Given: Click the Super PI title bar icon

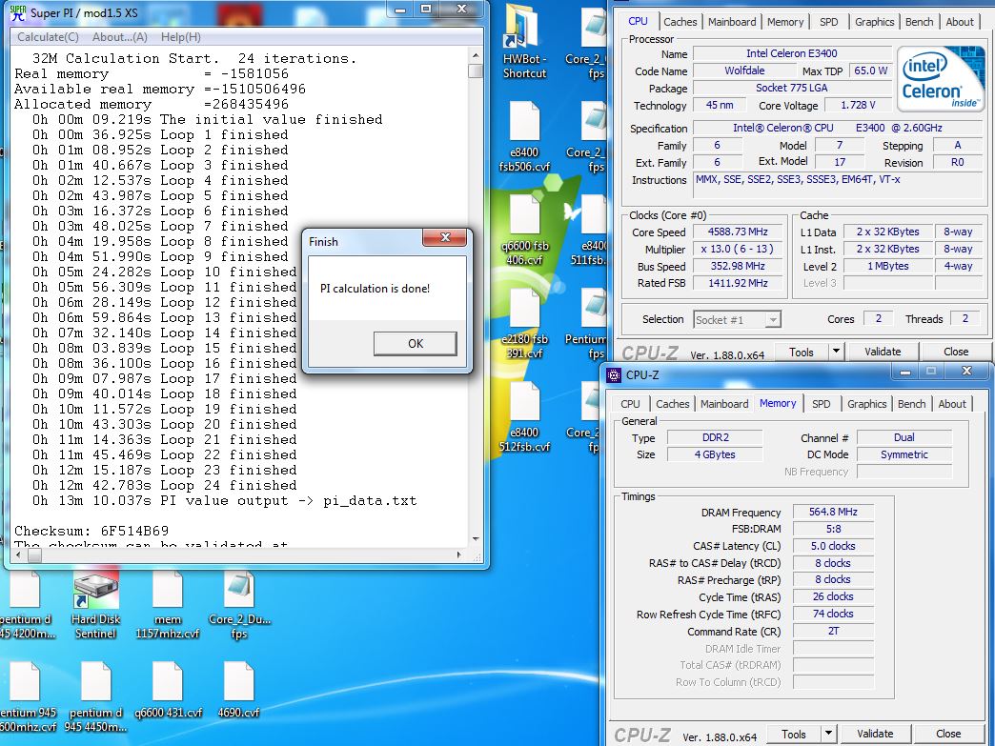Looking at the screenshot, I should [18, 12].
